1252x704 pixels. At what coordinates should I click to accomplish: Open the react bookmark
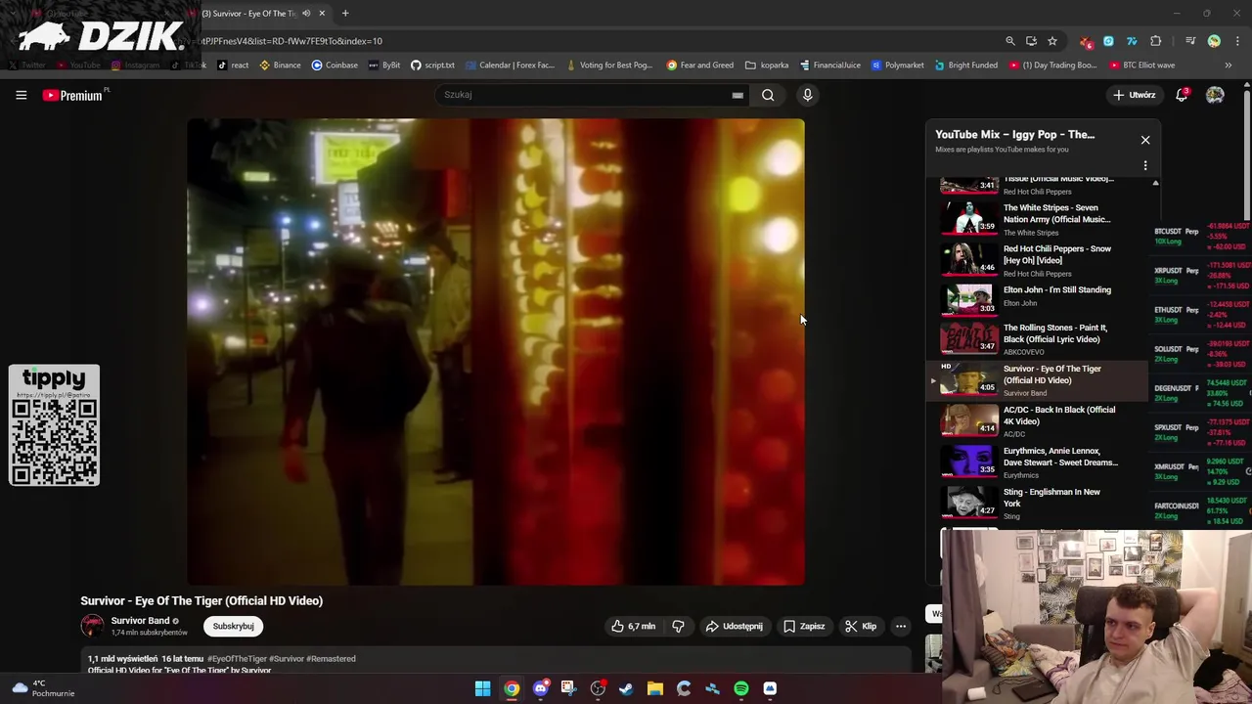click(233, 66)
